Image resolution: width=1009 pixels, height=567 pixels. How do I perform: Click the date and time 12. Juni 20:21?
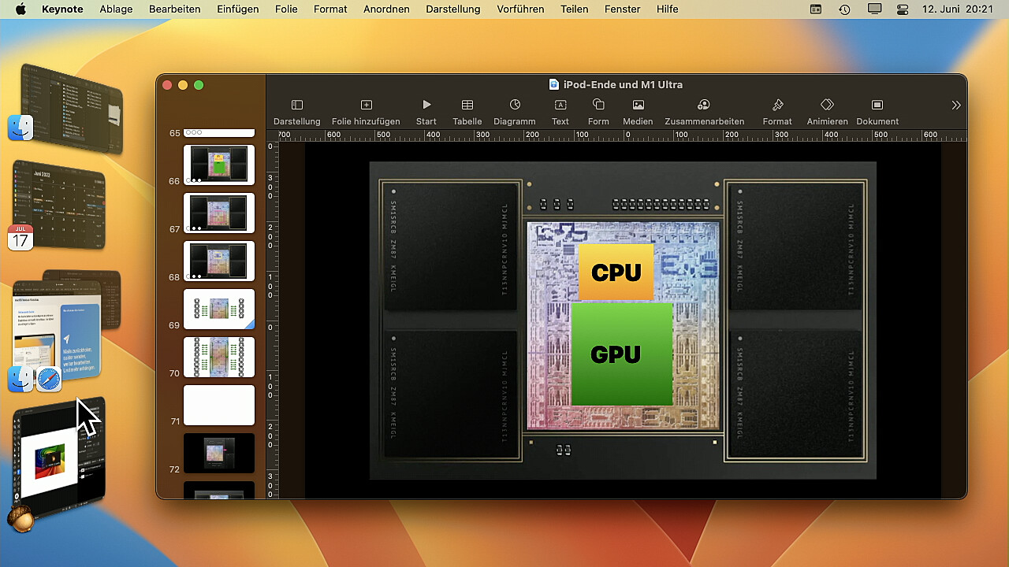957,9
